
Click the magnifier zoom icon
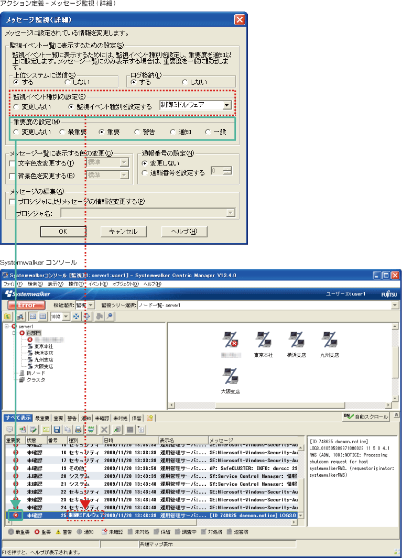tap(110, 316)
